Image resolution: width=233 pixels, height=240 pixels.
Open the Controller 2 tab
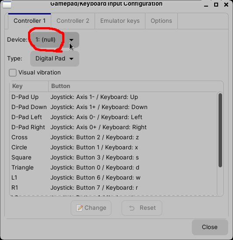point(73,21)
